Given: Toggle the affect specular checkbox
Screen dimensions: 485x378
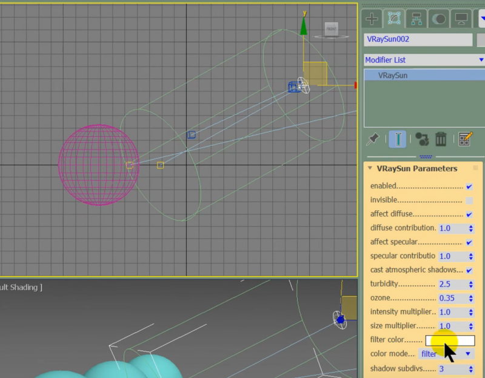Looking at the screenshot, I should pyautogui.click(x=469, y=242).
